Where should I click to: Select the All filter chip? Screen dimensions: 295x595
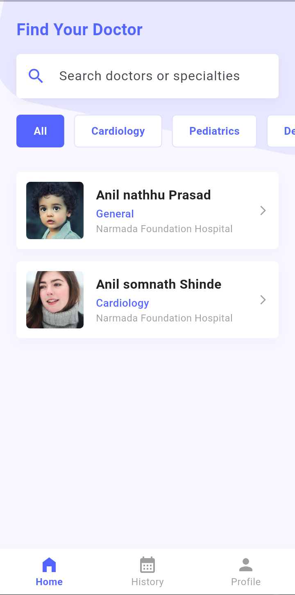pos(40,131)
